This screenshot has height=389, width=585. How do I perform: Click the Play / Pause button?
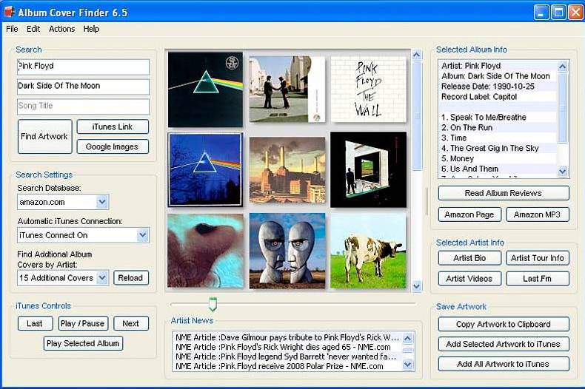click(x=83, y=323)
